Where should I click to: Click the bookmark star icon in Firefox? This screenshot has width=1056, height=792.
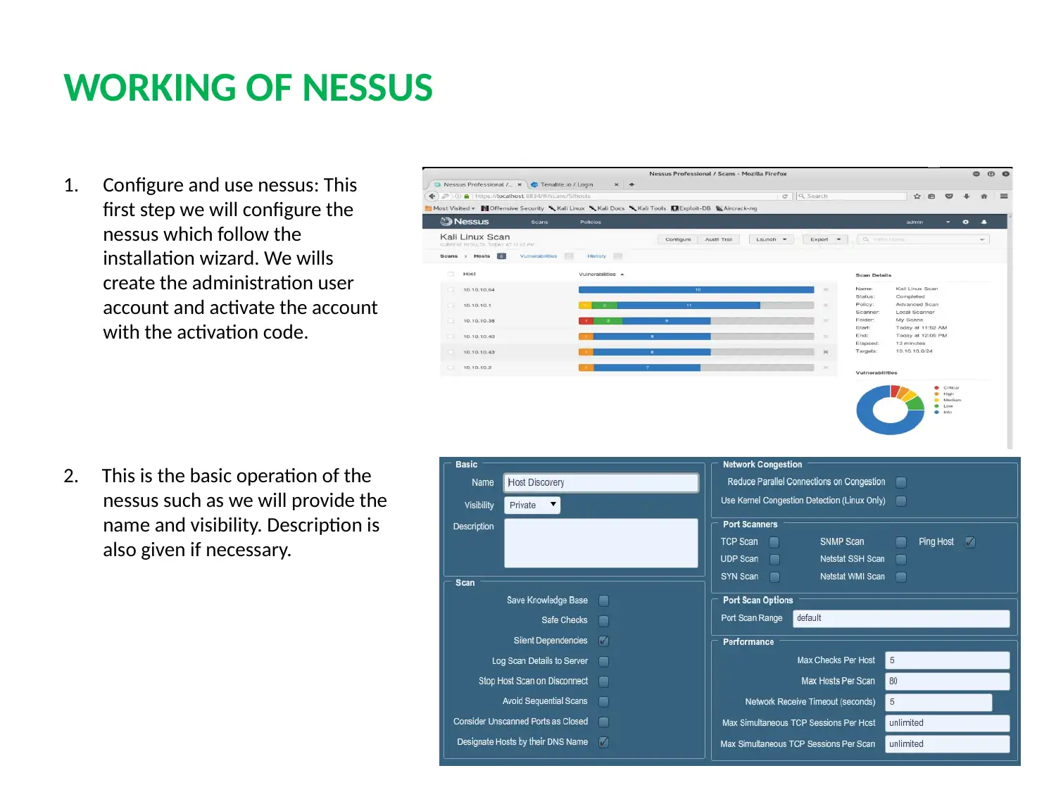(x=917, y=196)
